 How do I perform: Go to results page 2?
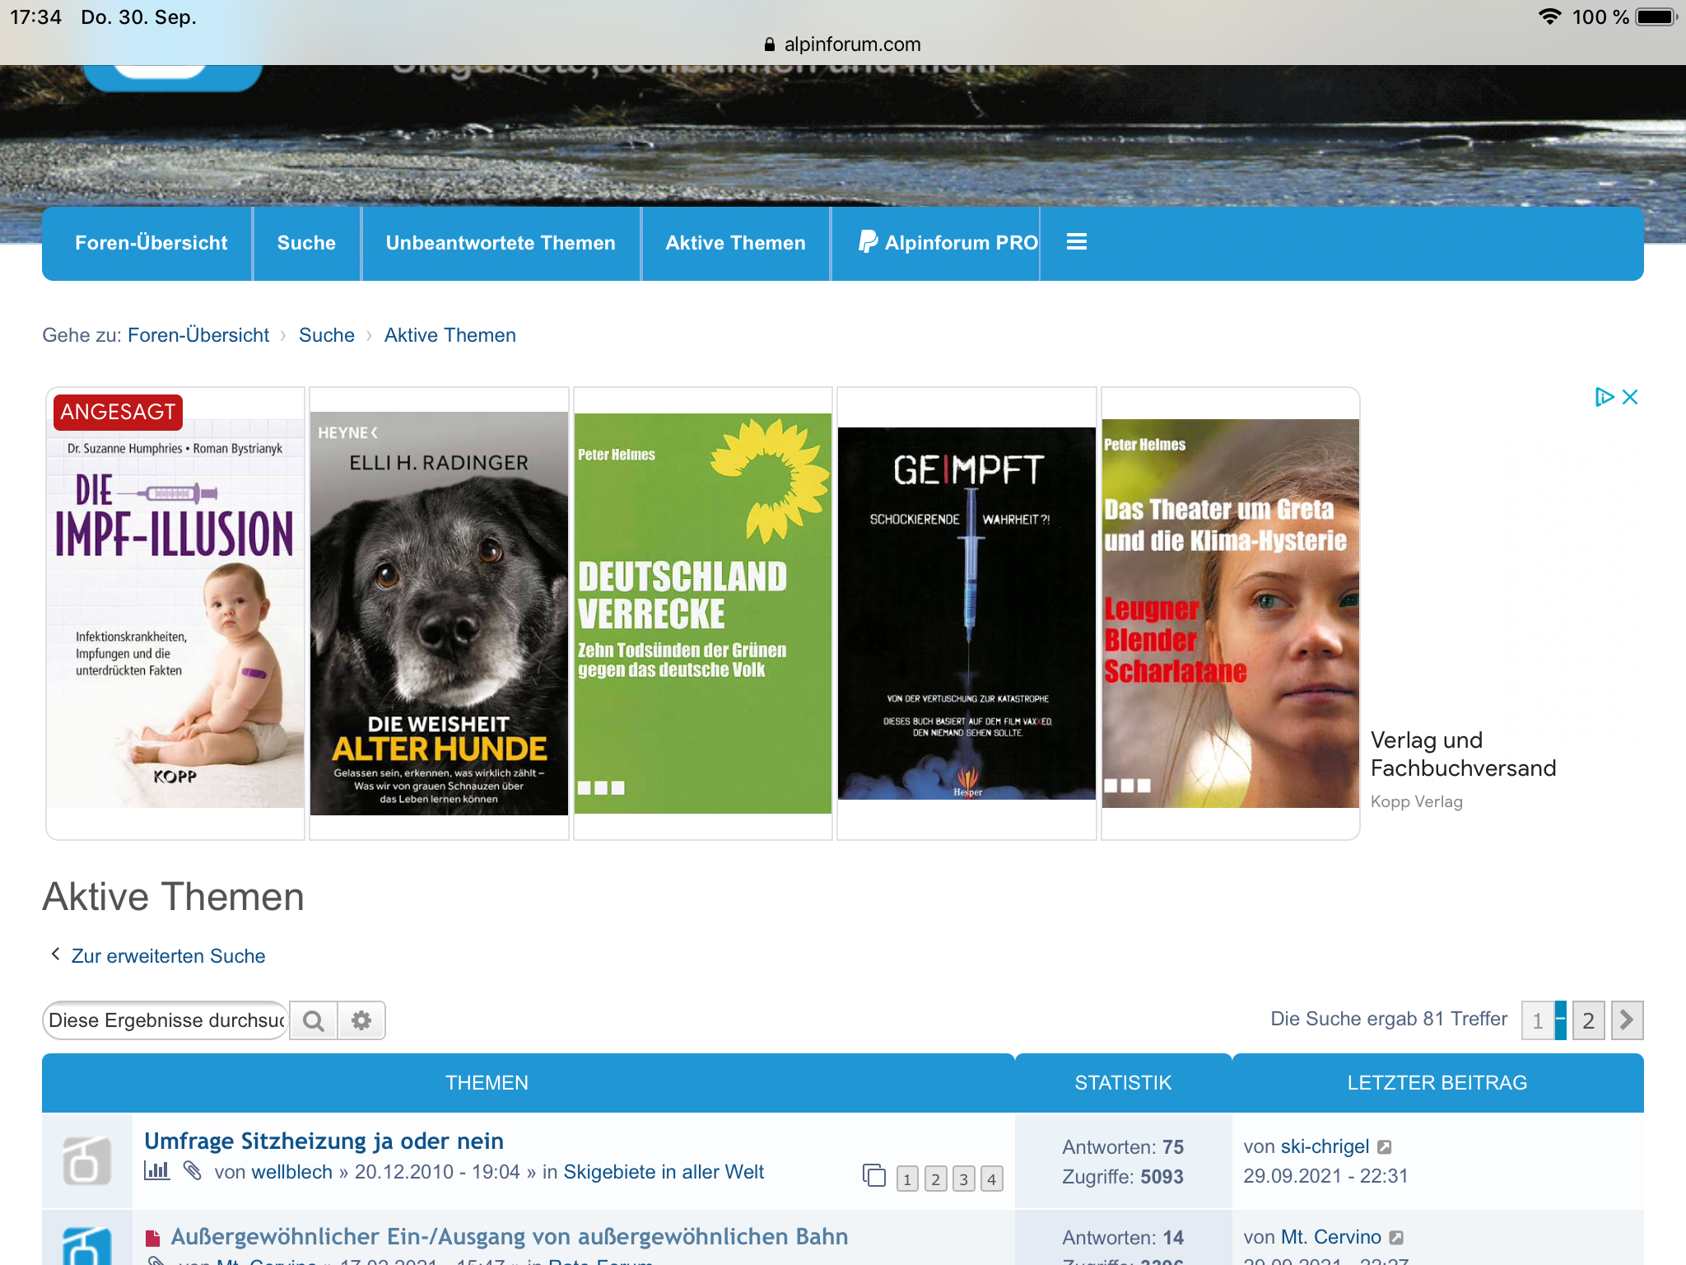(x=1588, y=1020)
